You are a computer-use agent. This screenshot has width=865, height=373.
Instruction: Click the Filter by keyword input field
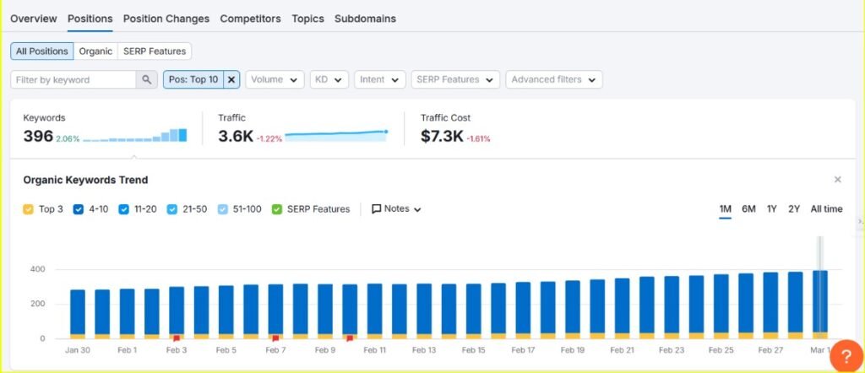(73, 79)
